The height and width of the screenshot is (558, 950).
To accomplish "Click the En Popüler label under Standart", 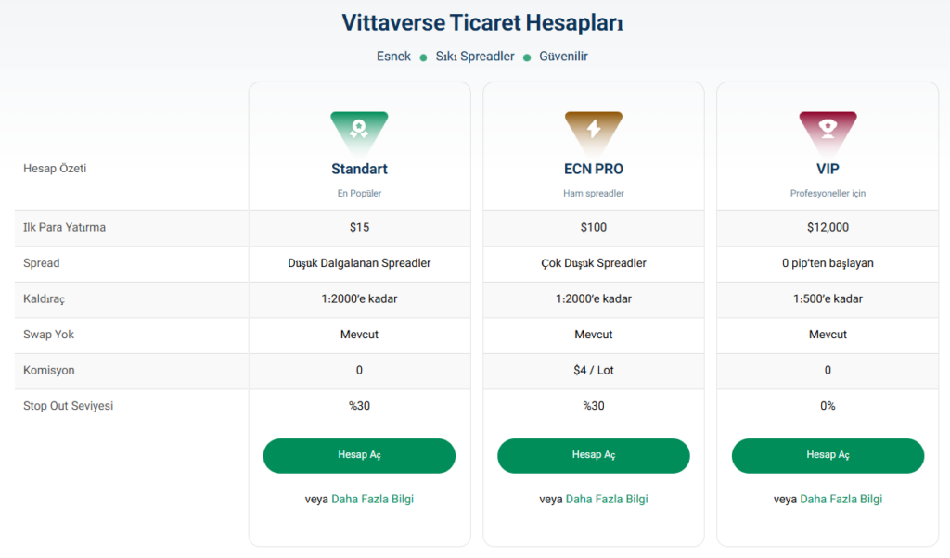I will point(359,194).
